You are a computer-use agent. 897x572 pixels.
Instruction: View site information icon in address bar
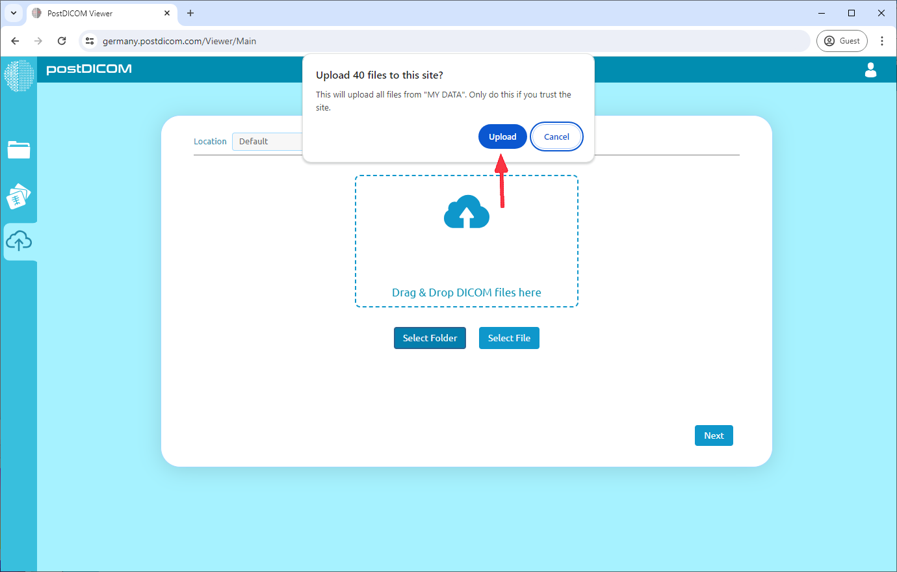pos(90,41)
